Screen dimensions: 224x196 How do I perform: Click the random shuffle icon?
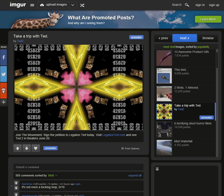pos(82,5)
